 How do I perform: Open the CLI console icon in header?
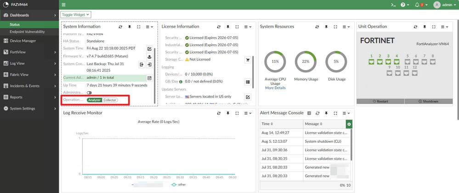click(394, 5)
